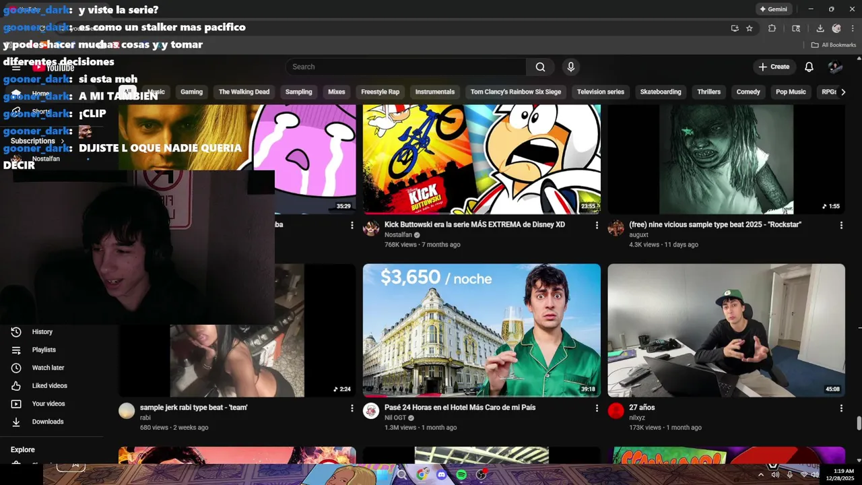Open Kick Buttowski video title link
Viewport: 862px width, 485px height.
coord(475,225)
